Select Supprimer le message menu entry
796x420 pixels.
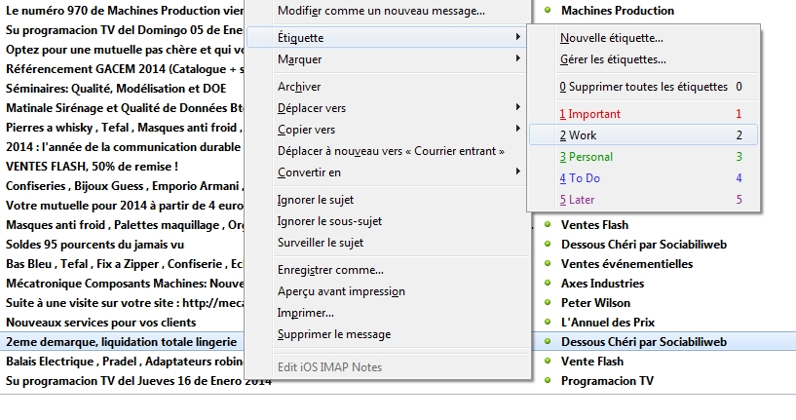(x=333, y=334)
